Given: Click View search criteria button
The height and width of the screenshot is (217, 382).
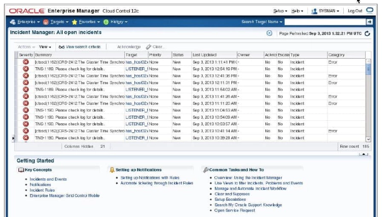Looking at the screenshot, I should [79, 47].
